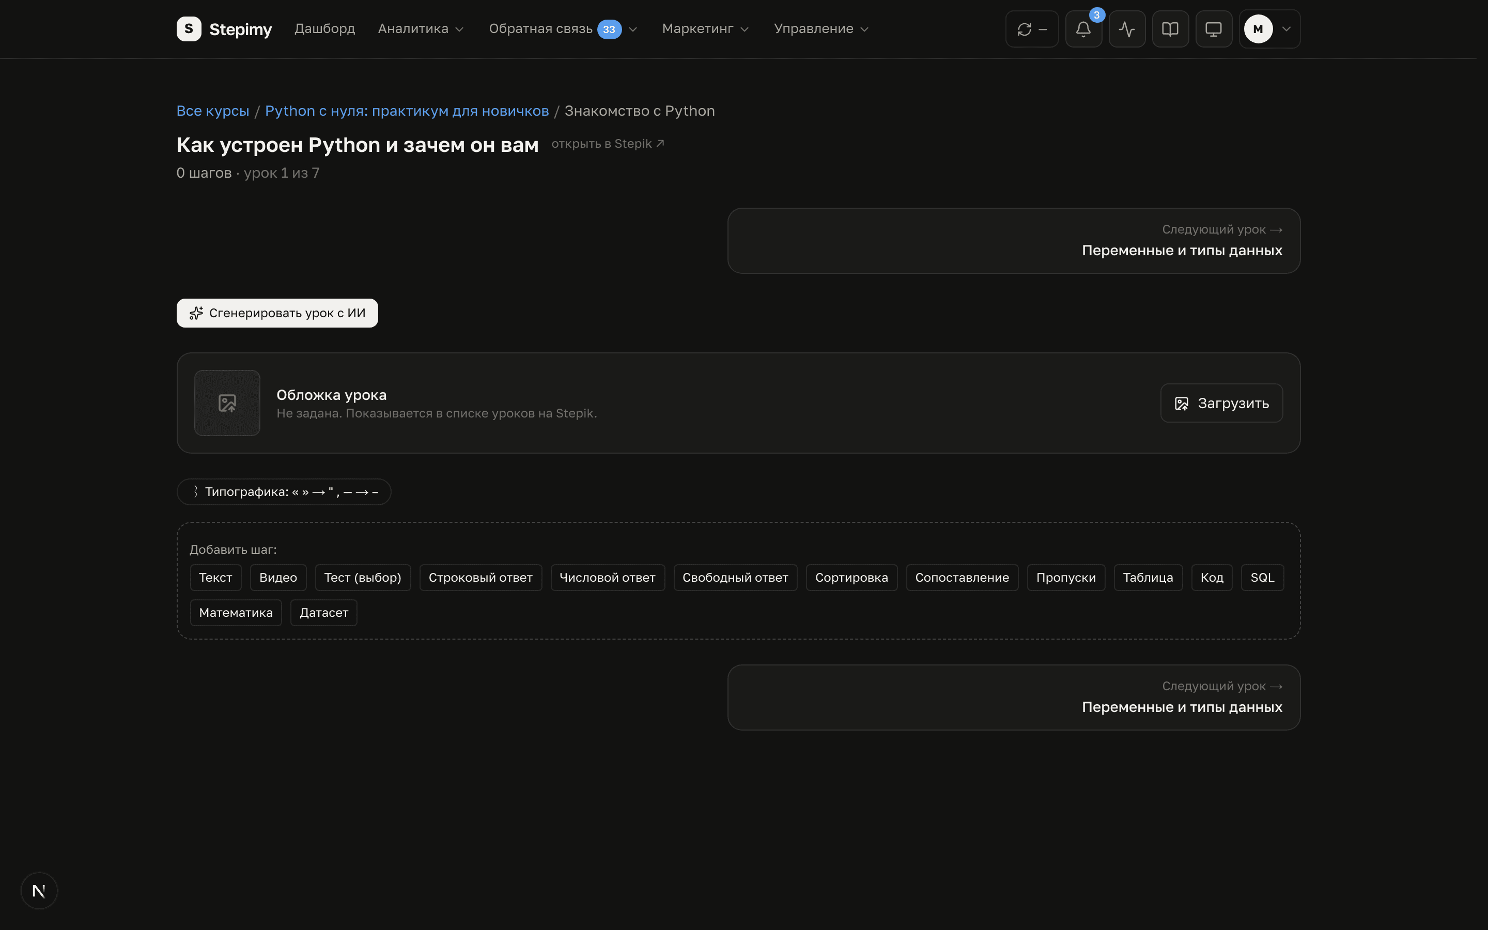
Task: Add a Таблица step
Action: point(1148,577)
